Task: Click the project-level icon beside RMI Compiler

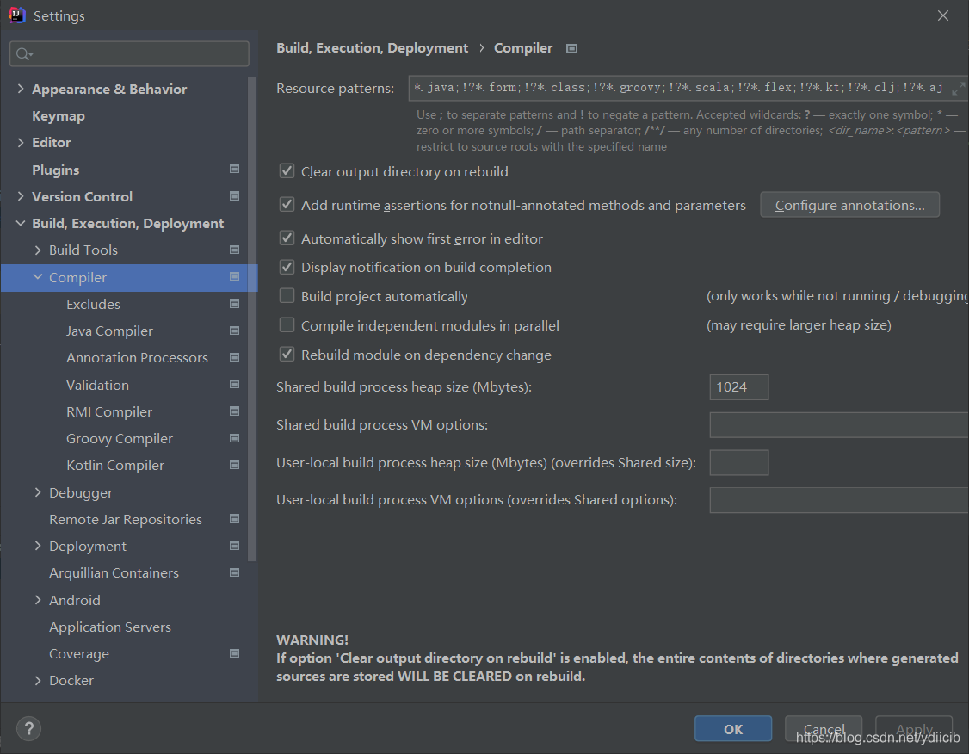Action: (x=234, y=411)
